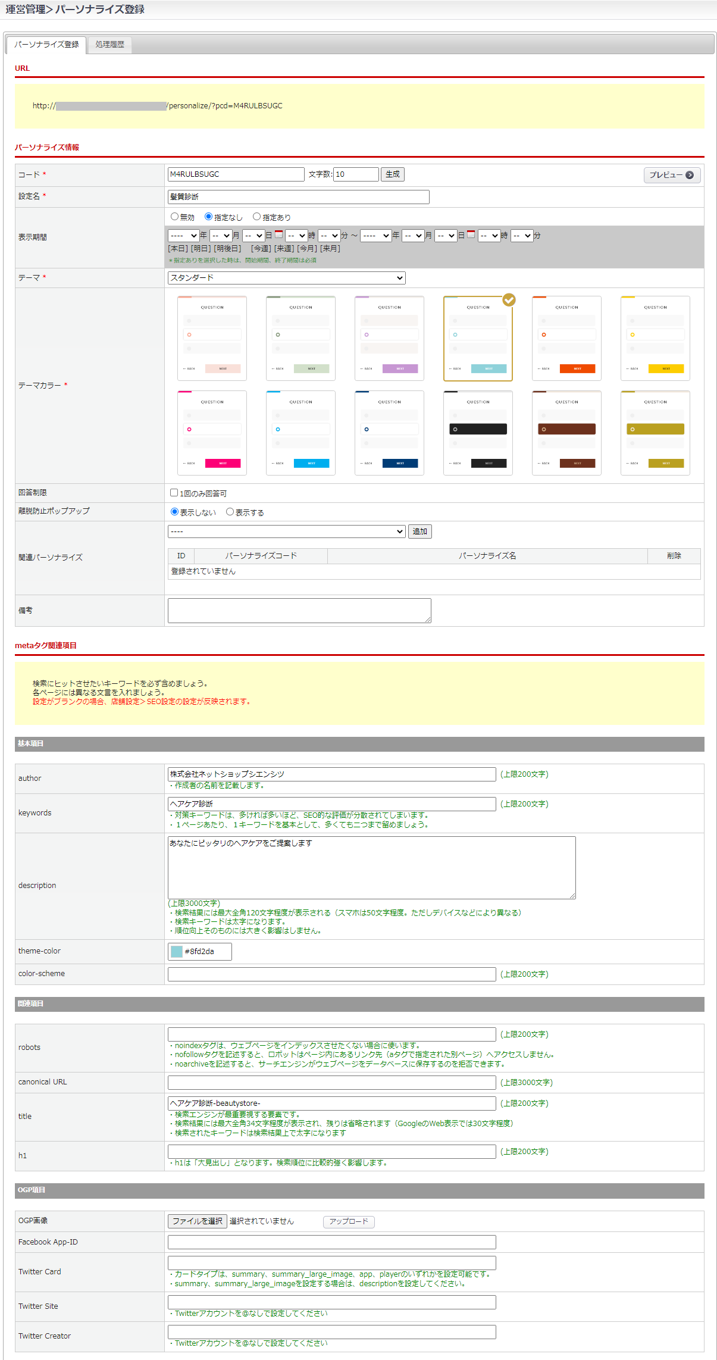Viewport: 717px width, 1360px height.
Task: Open the theme-color swatch picker
Action: coord(177,952)
